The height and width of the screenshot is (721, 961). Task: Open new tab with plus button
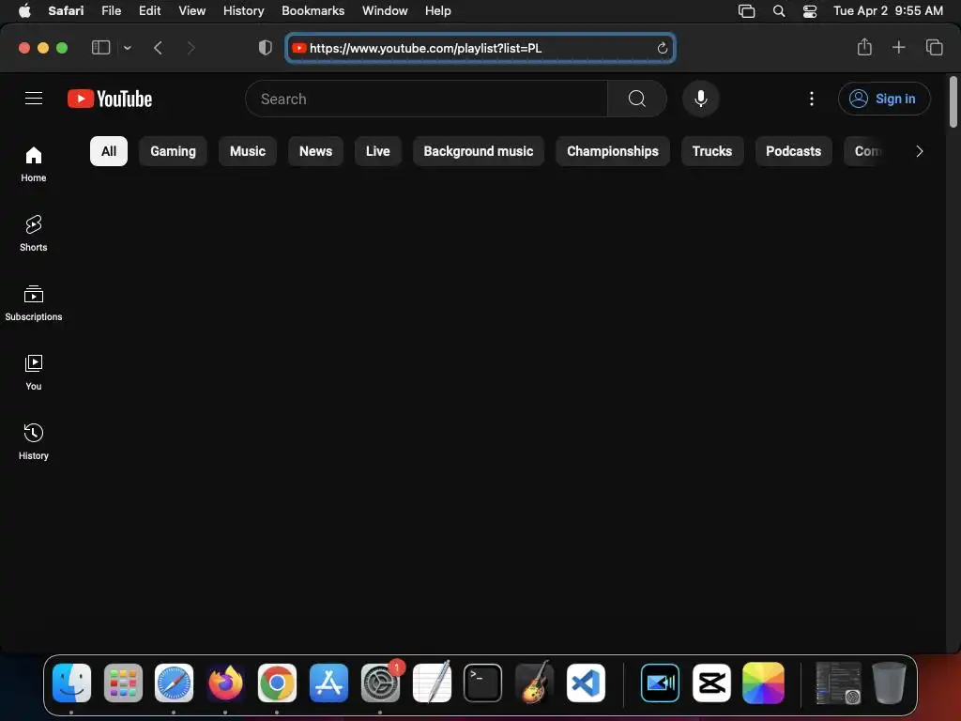pyautogui.click(x=898, y=47)
